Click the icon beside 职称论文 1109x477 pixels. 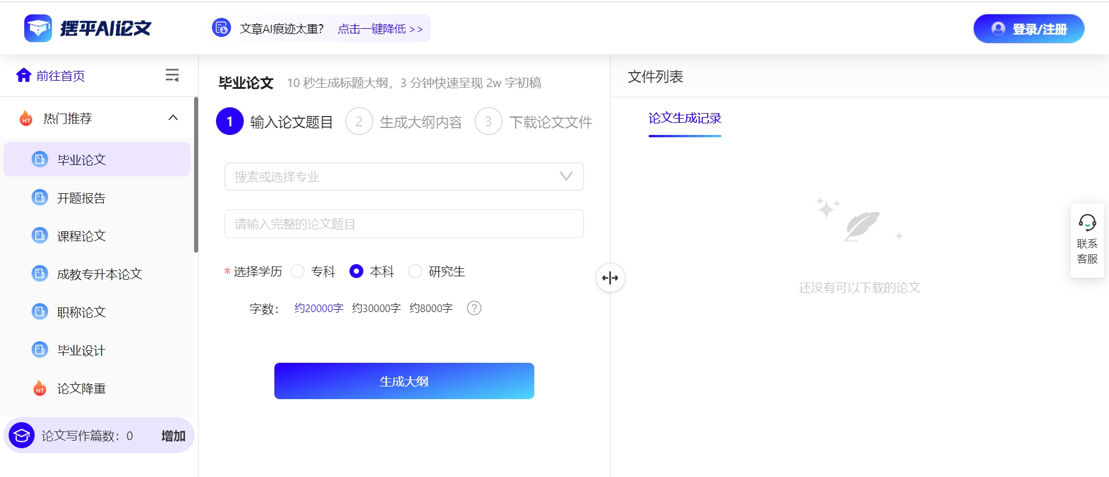tap(40, 312)
